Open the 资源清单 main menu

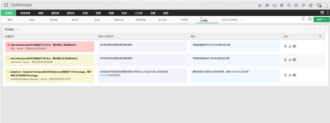pyautogui.click(x=25, y=13)
